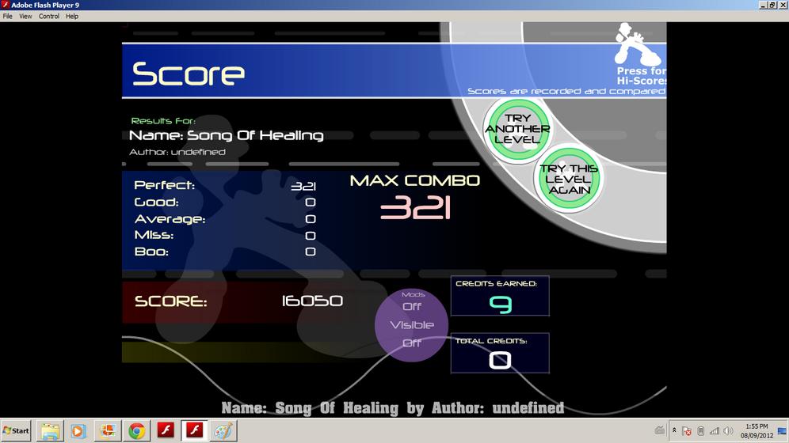Screen dimensions: 789x443
Task: Toggle the top Mods Off setting
Action: [412, 306]
